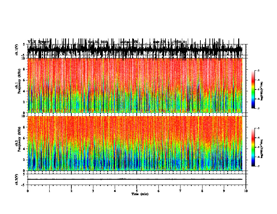Click the 'ch.1(V)' waveform axis label
Viewport: 277px width, 214px height.
(17, 50)
